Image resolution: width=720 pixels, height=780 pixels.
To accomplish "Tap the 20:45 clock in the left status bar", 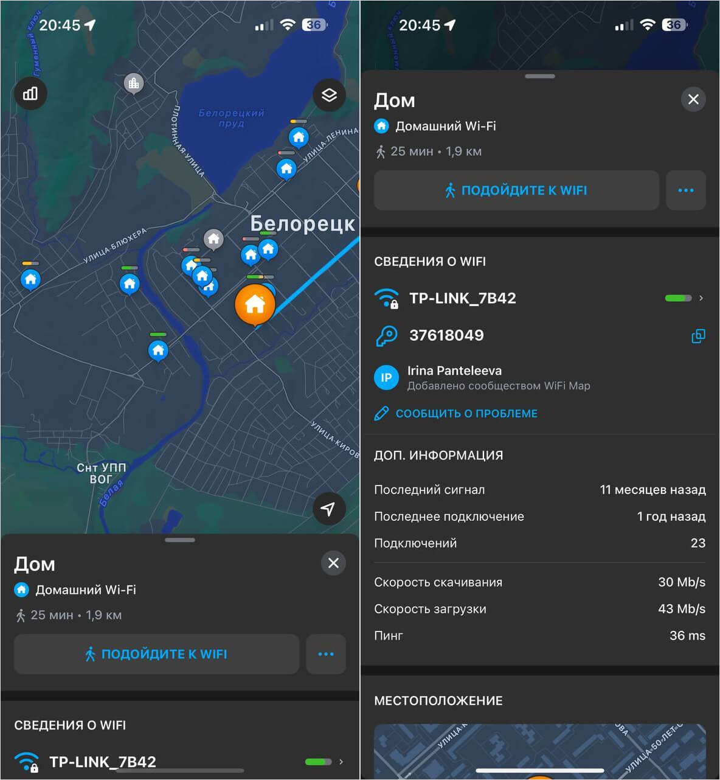I will coord(60,25).
